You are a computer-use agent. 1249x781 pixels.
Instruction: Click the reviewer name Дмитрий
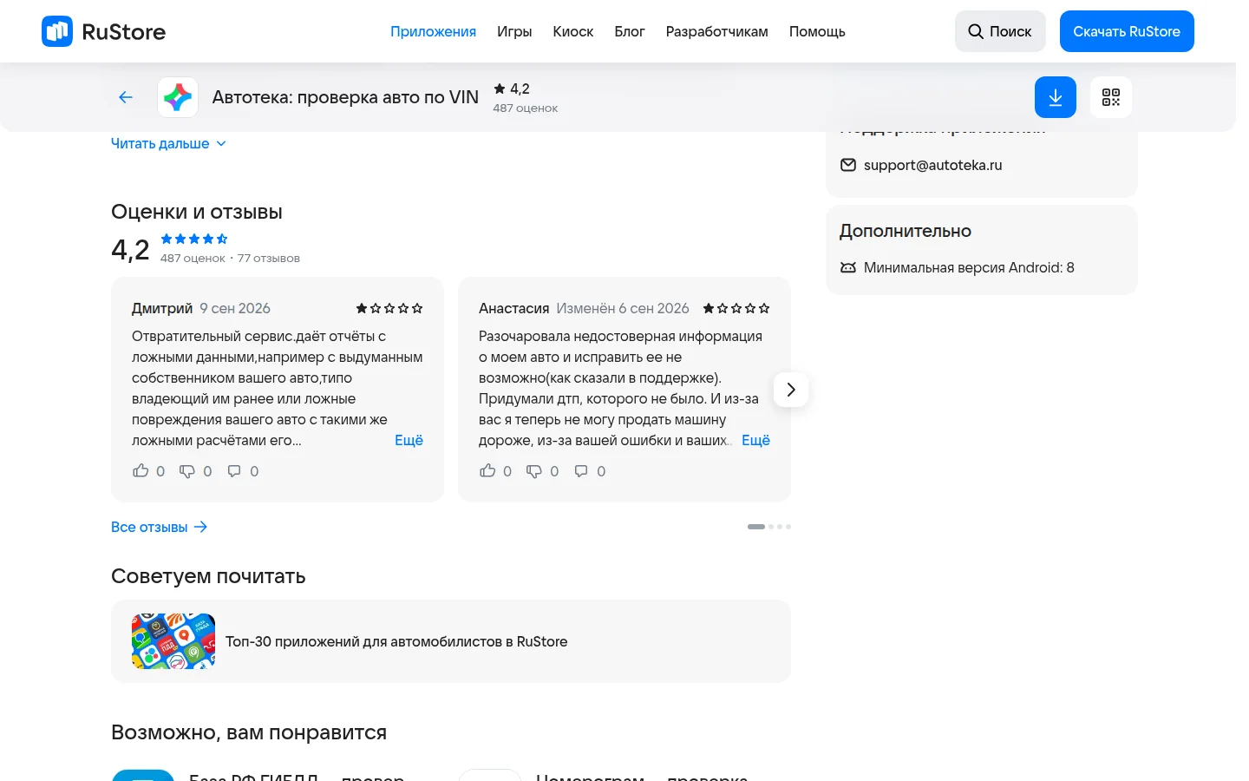click(162, 308)
